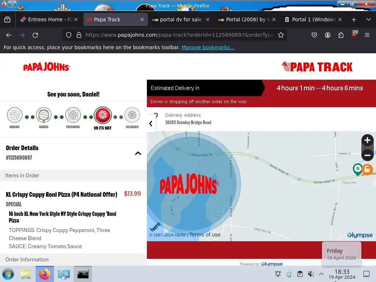Open the extensions puzzle-piece menu

tap(341, 35)
